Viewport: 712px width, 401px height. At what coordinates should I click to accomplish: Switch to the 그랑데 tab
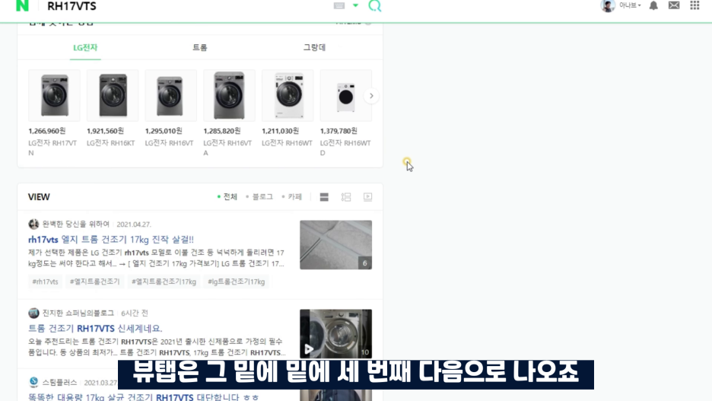click(x=314, y=48)
